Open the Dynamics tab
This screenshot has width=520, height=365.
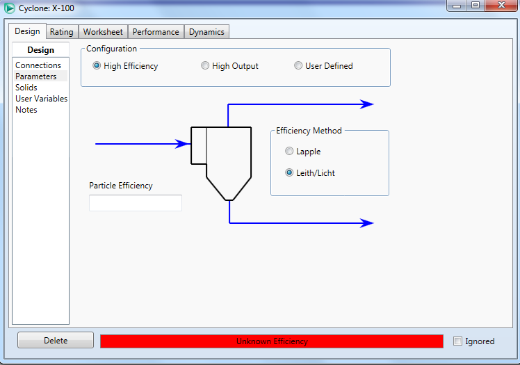tap(206, 32)
